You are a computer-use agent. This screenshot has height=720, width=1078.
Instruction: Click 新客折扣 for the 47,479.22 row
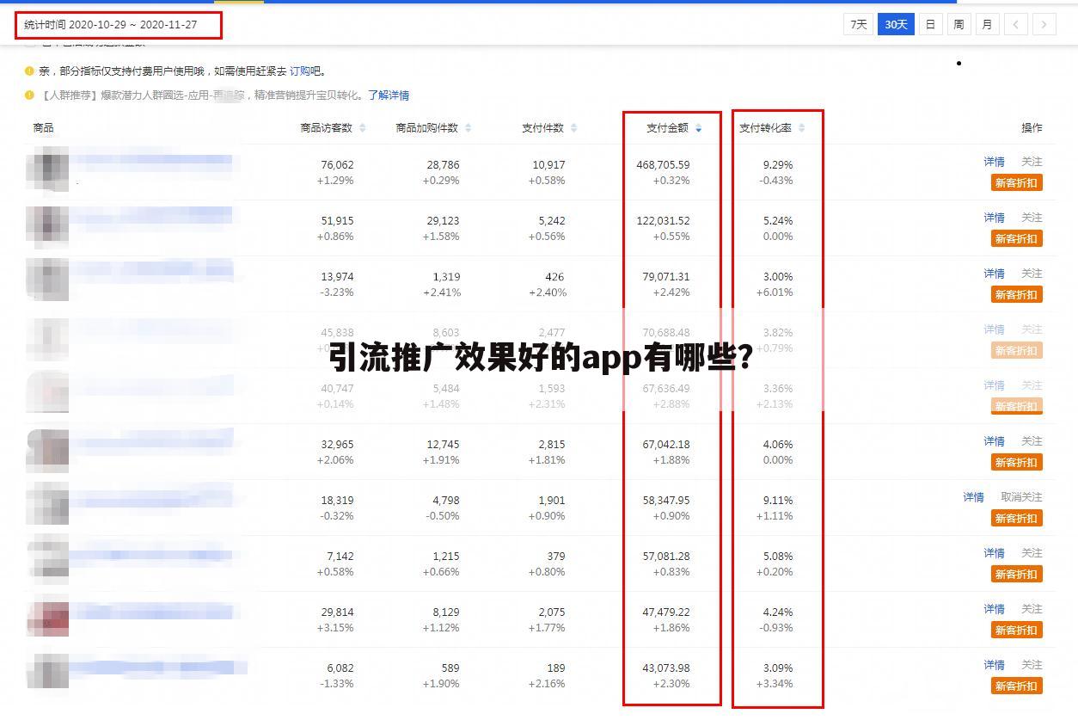pyautogui.click(x=1017, y=630)
